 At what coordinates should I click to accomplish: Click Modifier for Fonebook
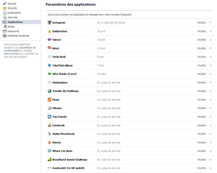point(202,125)
